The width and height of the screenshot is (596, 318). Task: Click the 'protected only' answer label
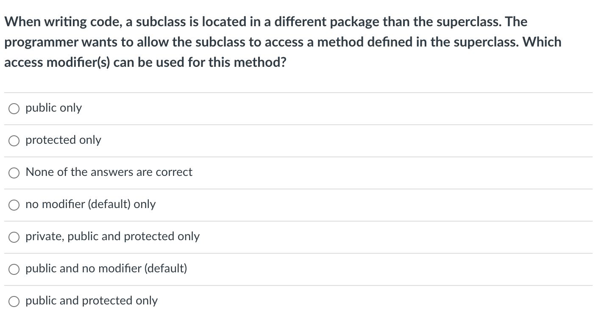(x=63, y=140)
